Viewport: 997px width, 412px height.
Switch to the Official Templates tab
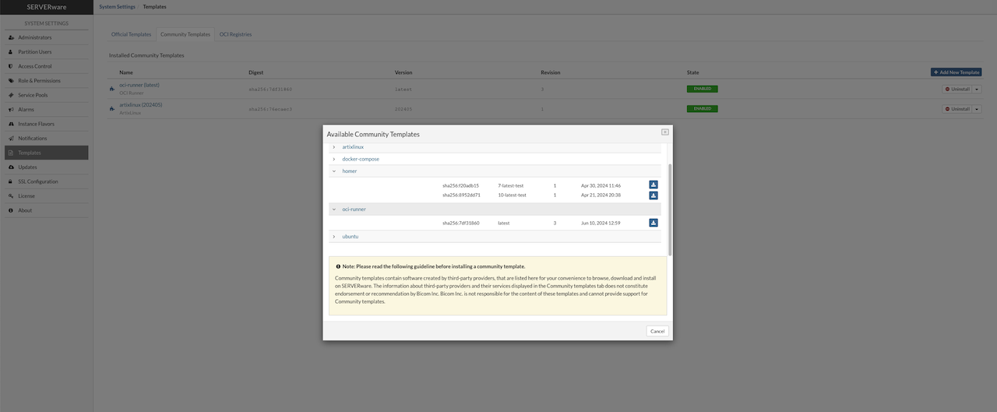tap(131, 34)
